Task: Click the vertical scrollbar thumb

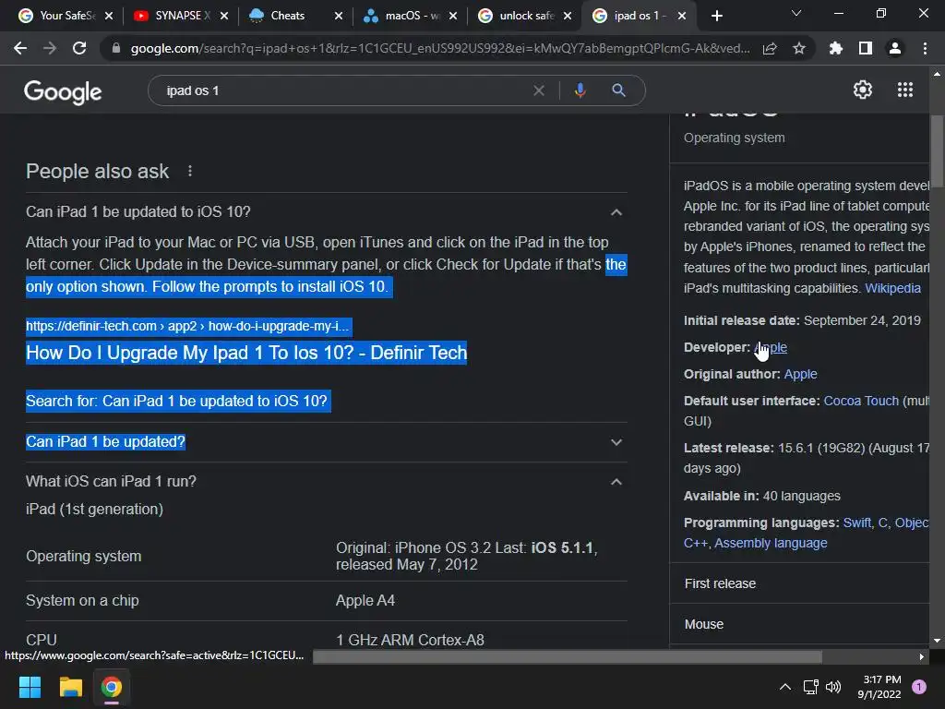Action: pos(938,151)
